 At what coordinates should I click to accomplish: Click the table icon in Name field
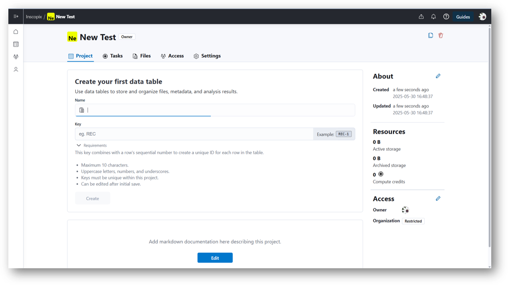click(82, 110)
